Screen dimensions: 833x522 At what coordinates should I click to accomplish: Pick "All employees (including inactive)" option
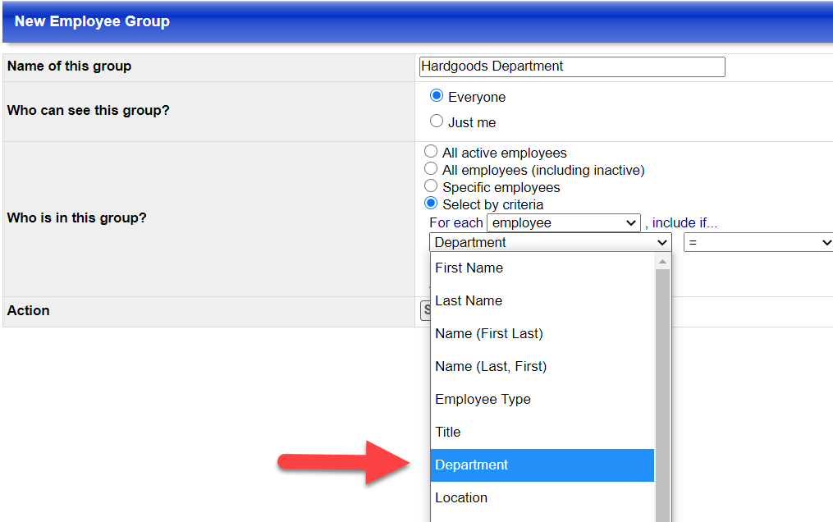click(x=431, y=168)
